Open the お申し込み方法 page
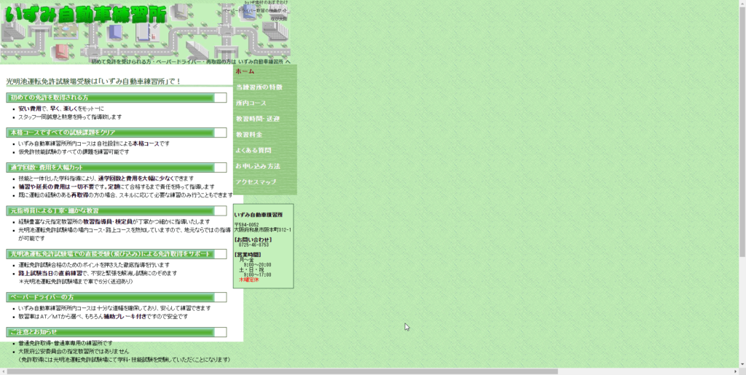Screen dimensions: 746x375 pos(257,167)
